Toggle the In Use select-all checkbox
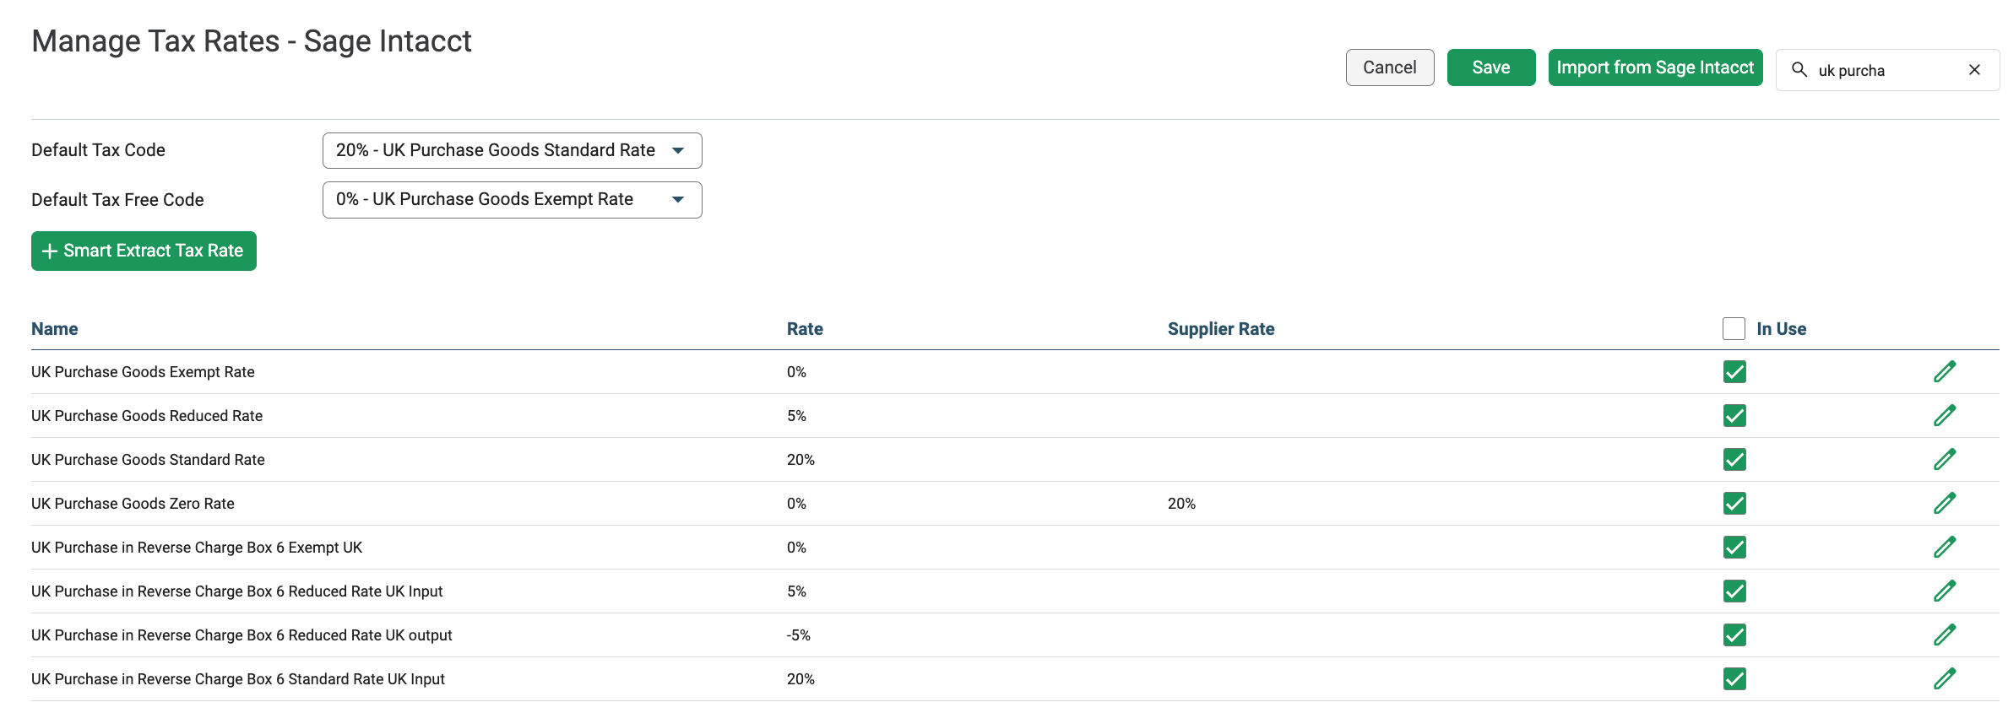2008x702 pixels. tap(1734, 328)
